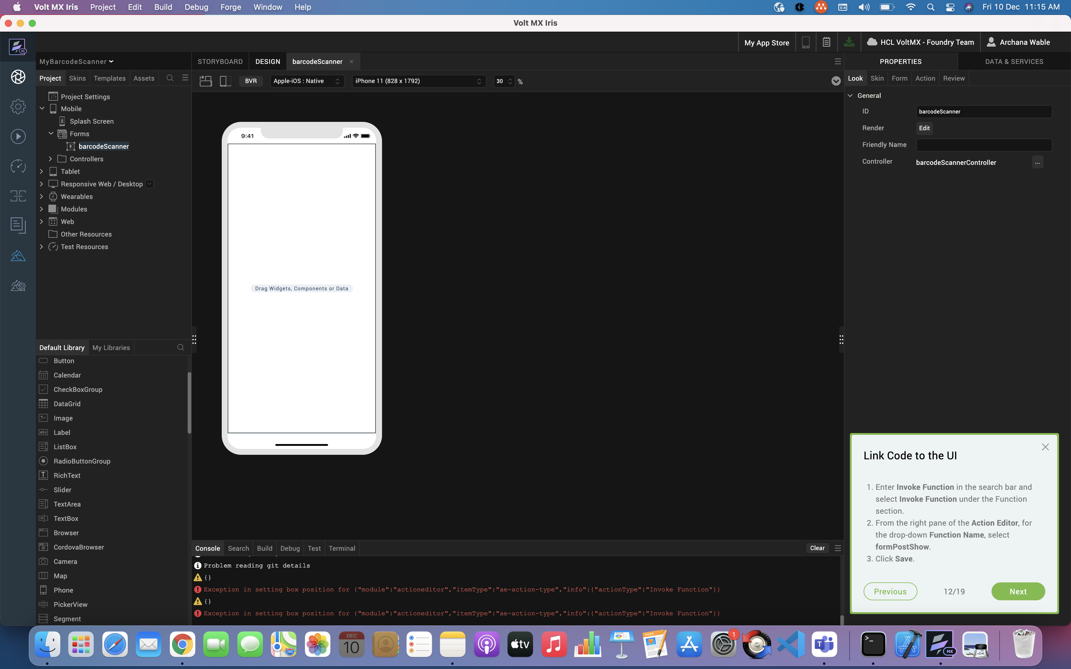Open the Forge menu
1071x669 pixels.
(231, 7)
